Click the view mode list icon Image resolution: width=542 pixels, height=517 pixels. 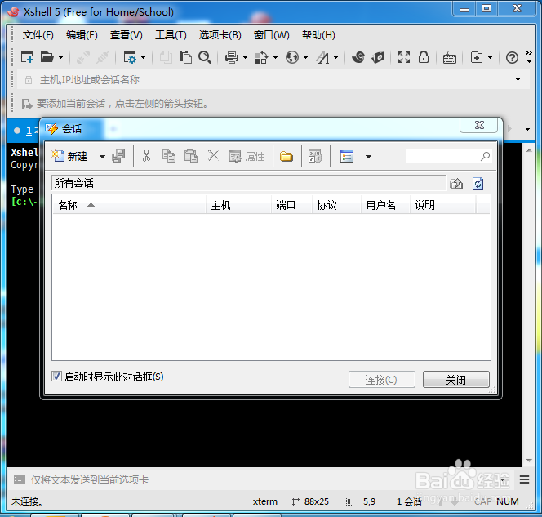347,157
